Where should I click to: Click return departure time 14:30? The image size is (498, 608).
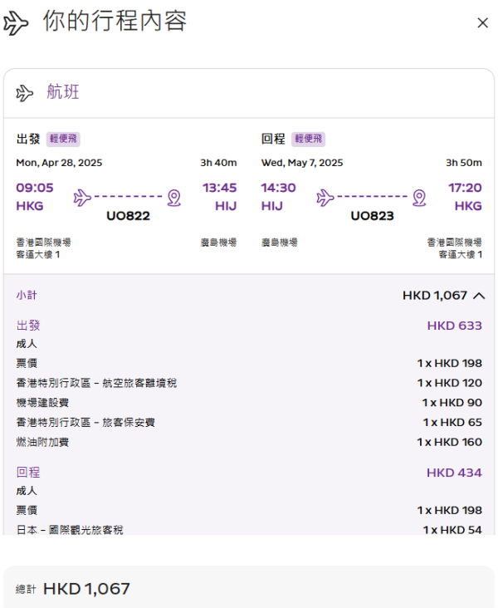point(278,188)
